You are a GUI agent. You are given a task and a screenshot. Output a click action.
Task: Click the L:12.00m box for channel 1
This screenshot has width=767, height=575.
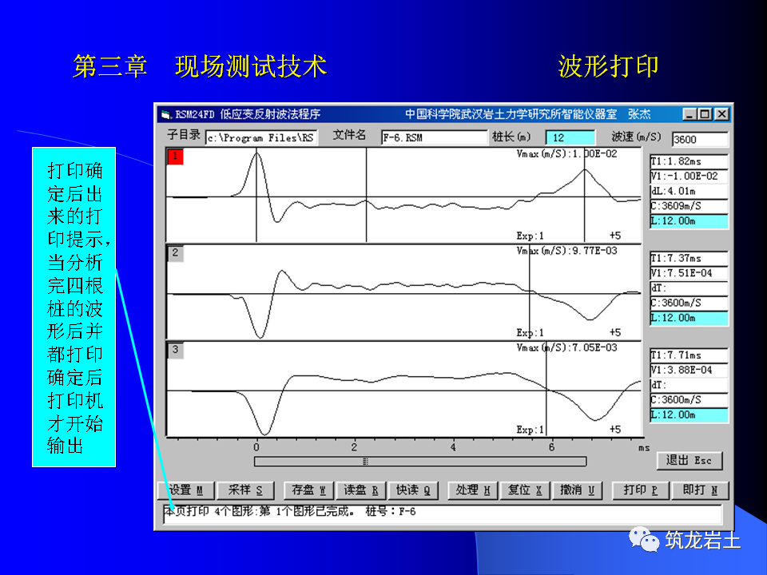689,221
